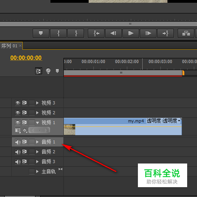Go to previous keyframe on 视频 1
The image size is (197, 197).
click(33, 130)
